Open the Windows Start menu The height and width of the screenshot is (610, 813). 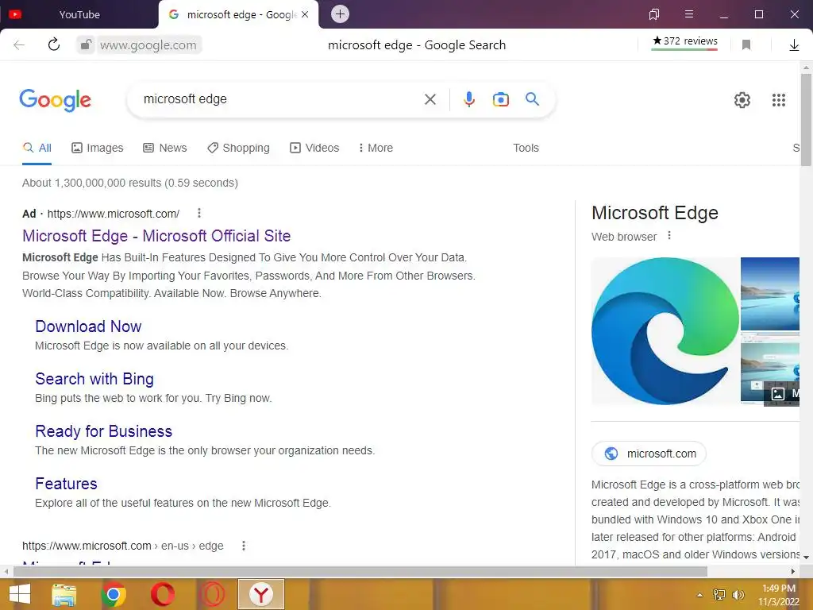[x=20, y=594]
